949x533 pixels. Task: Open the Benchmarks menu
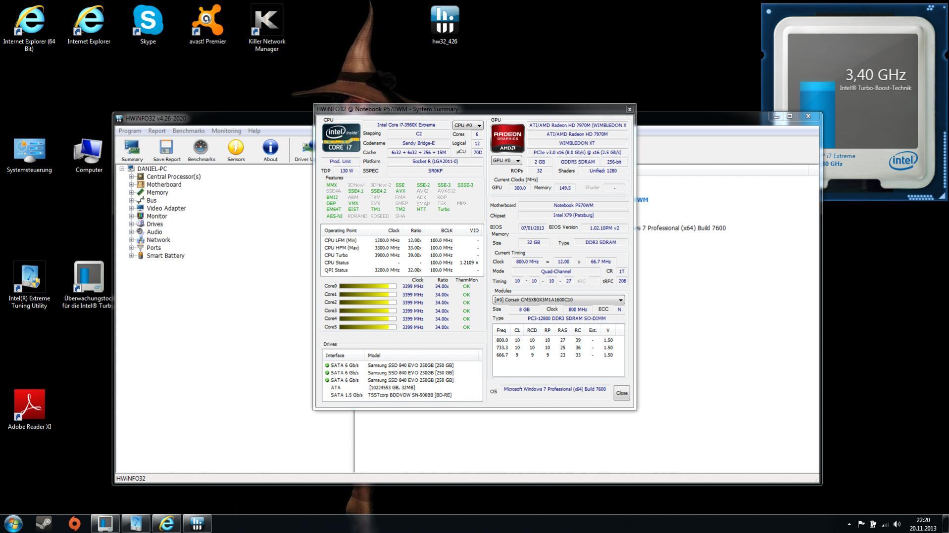(x=188, y=131)
